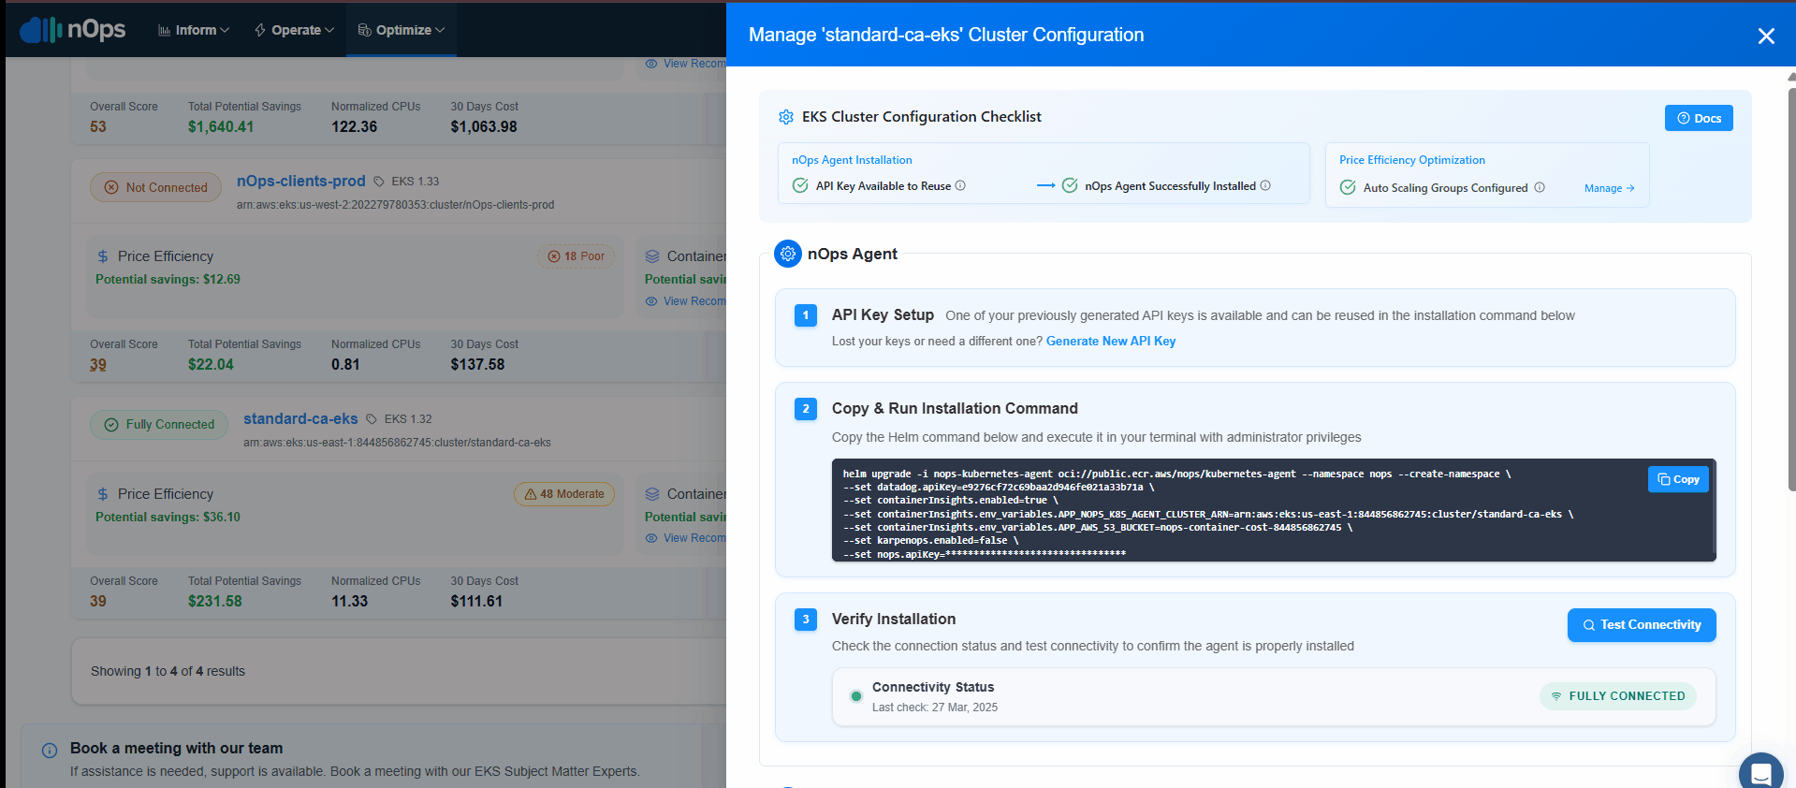This screenshot has height=788, width=1796.
Task: Click the Potential savings: $12.69 text
Action: 168,279
